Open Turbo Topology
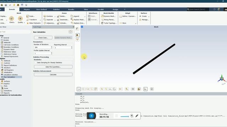 109,23
